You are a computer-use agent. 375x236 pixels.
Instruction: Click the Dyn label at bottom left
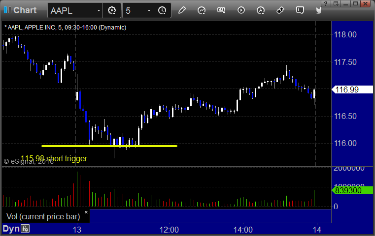pos(11,229)
